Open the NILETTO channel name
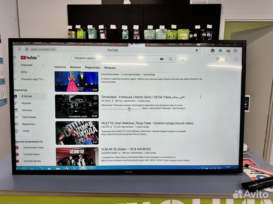The height and width of the screenshot is (204, 273). [105, 127]
